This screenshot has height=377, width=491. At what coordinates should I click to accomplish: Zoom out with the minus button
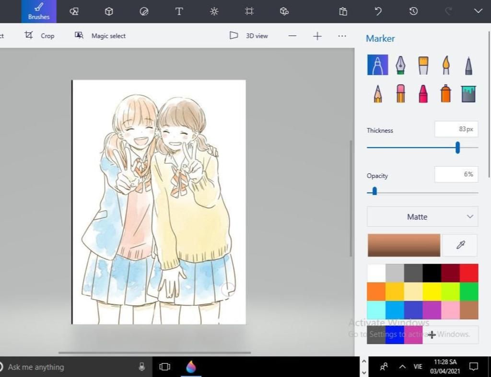click(x=292, y=36)
